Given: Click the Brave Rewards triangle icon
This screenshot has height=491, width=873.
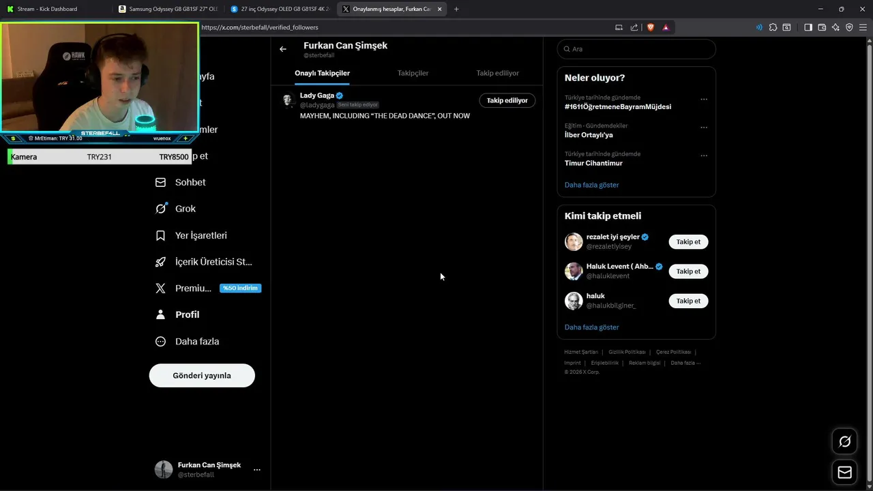Looking at the screenshot, I should point(666,27).
